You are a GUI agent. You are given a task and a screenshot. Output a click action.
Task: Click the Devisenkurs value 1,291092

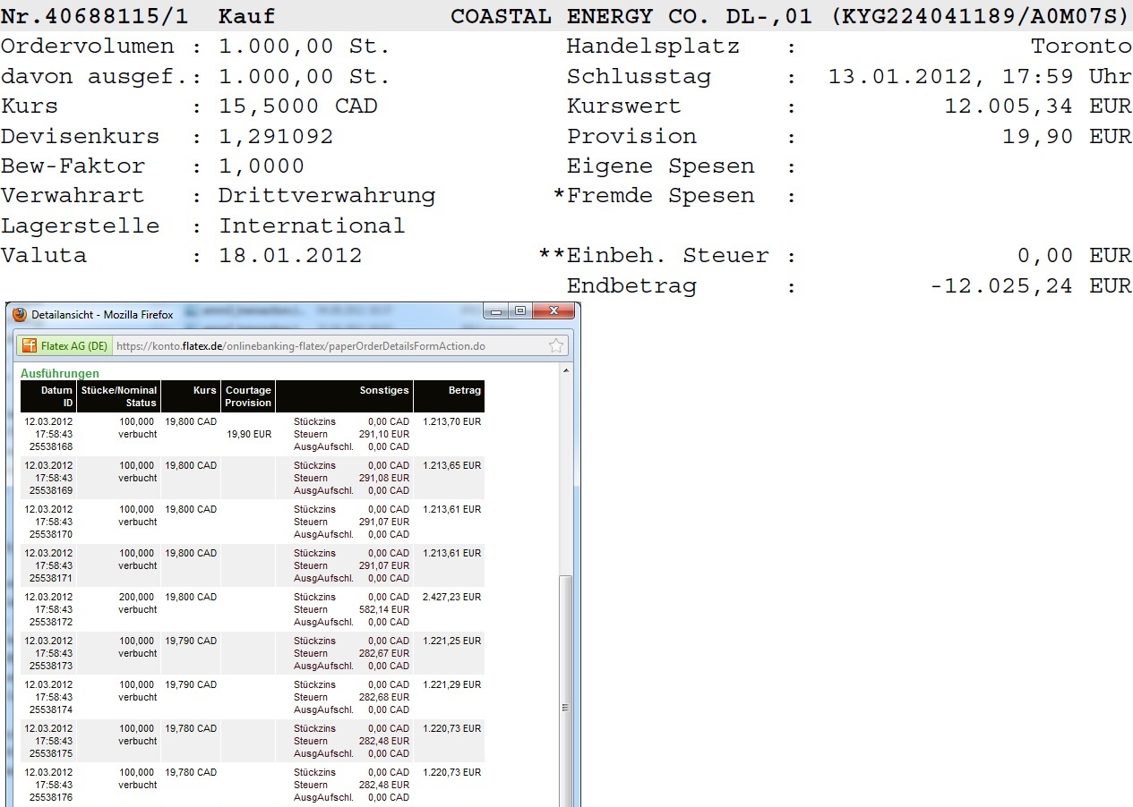[276, 136]
